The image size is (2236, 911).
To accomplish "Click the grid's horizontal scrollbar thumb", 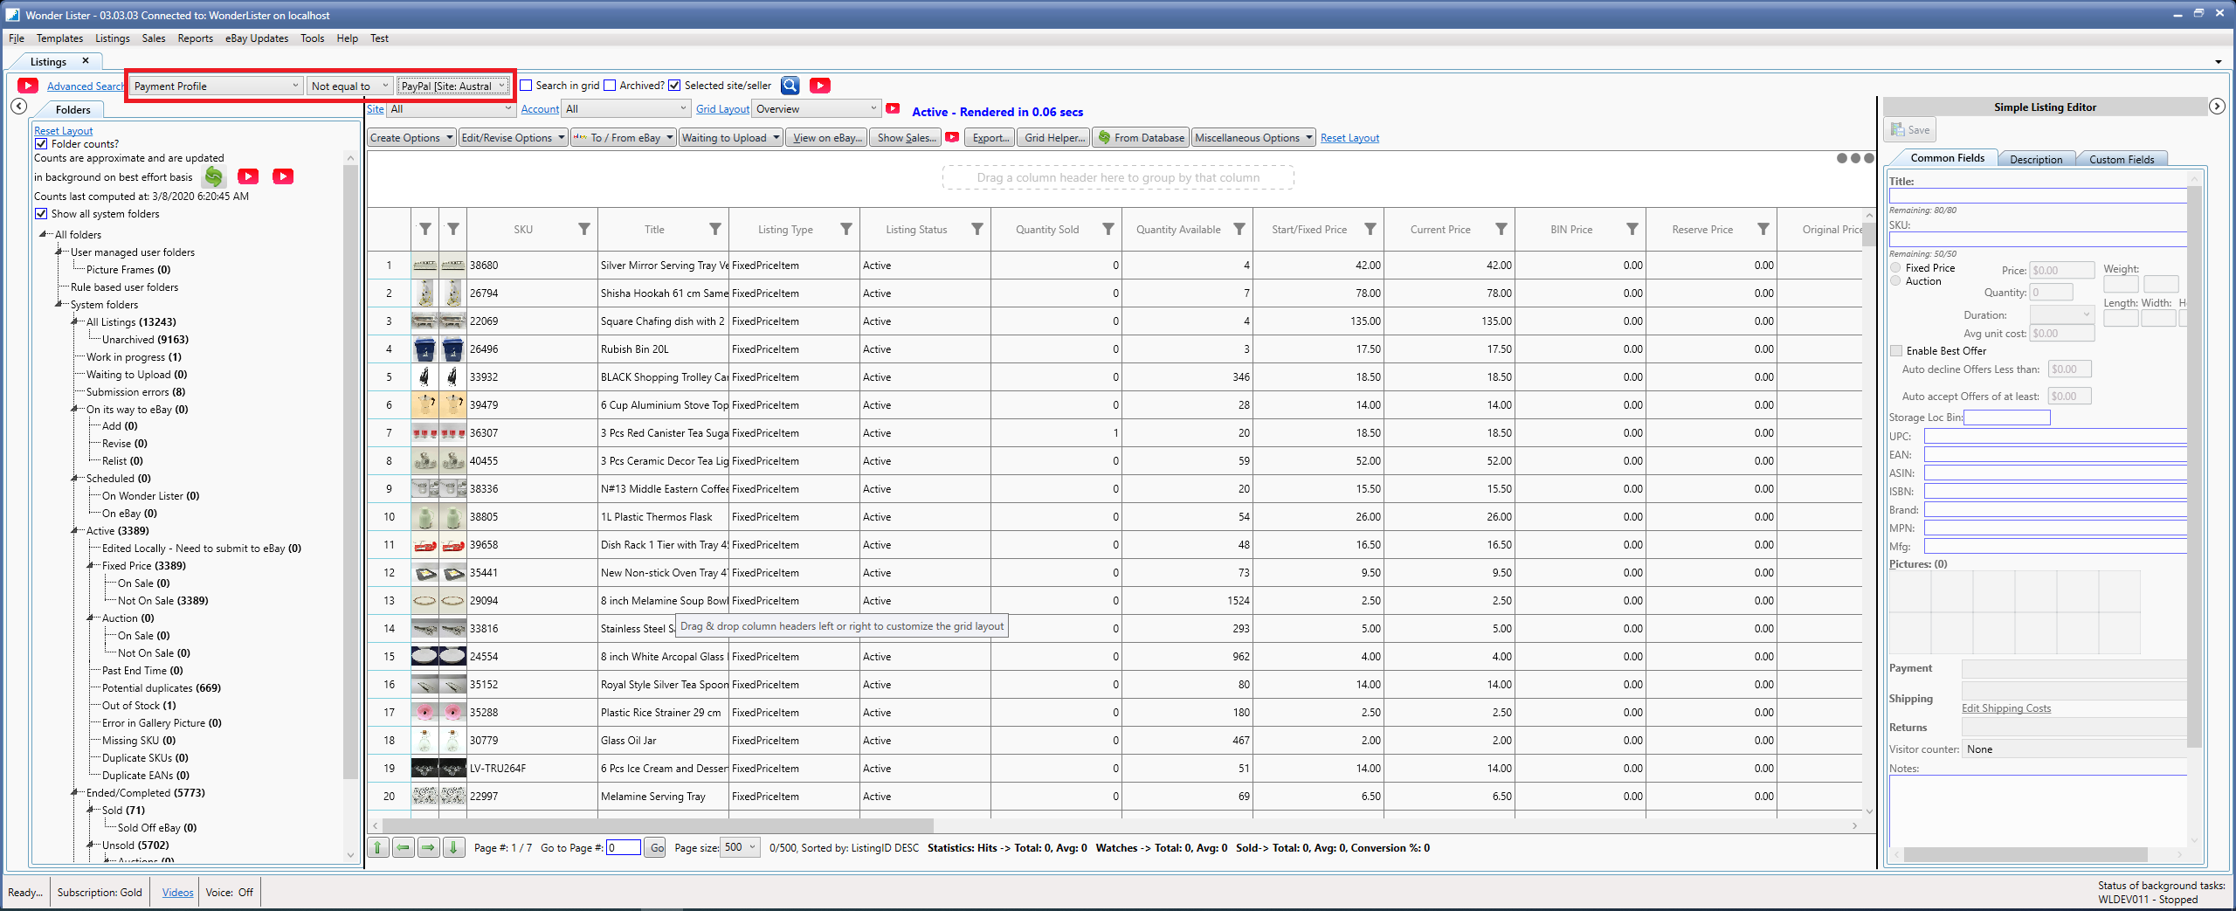I will coord(659,826).
